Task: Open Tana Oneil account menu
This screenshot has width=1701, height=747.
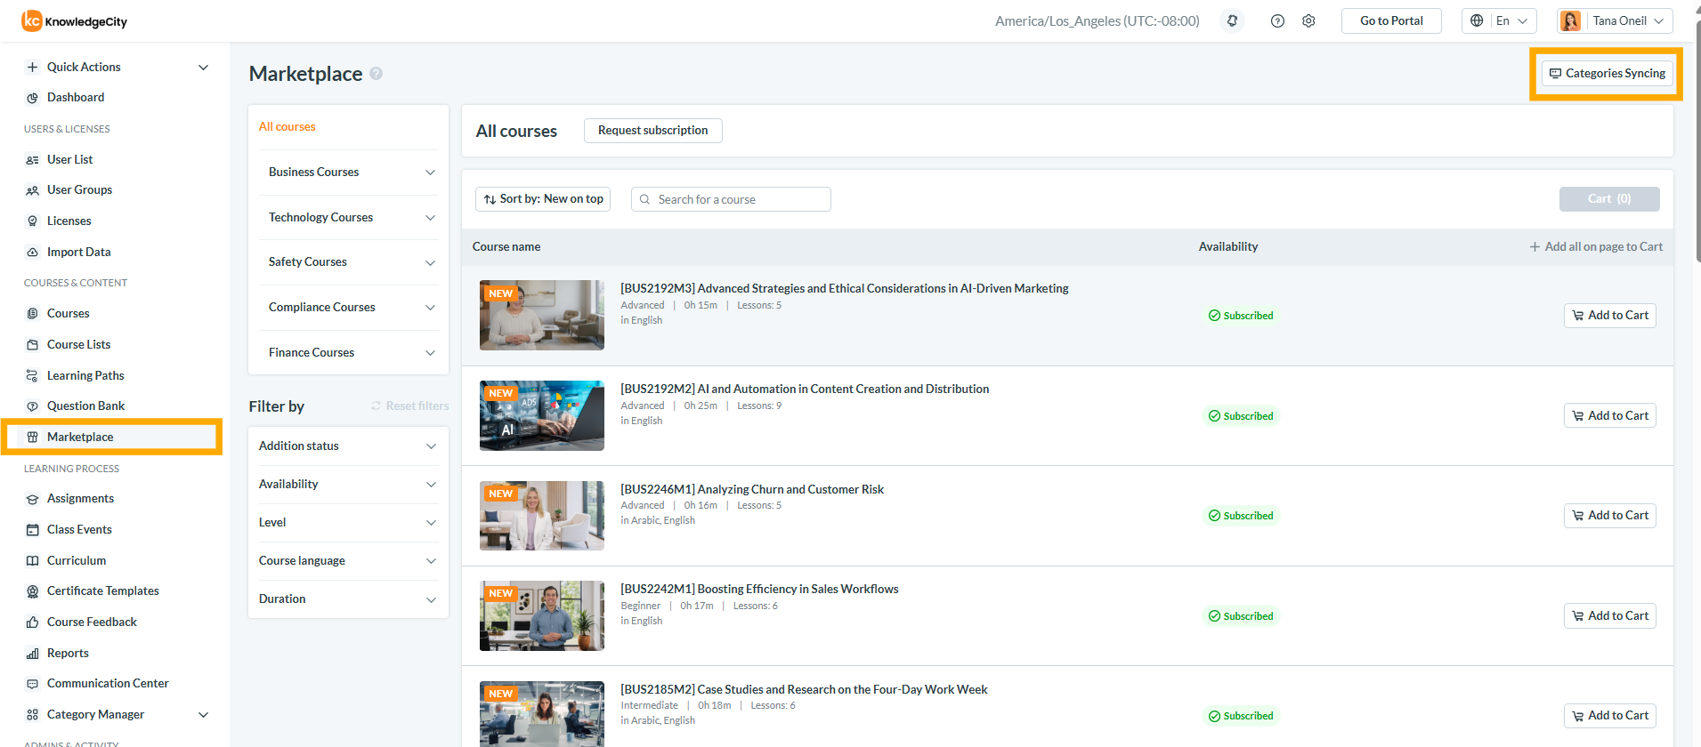Action: [x=1615, y=20]
